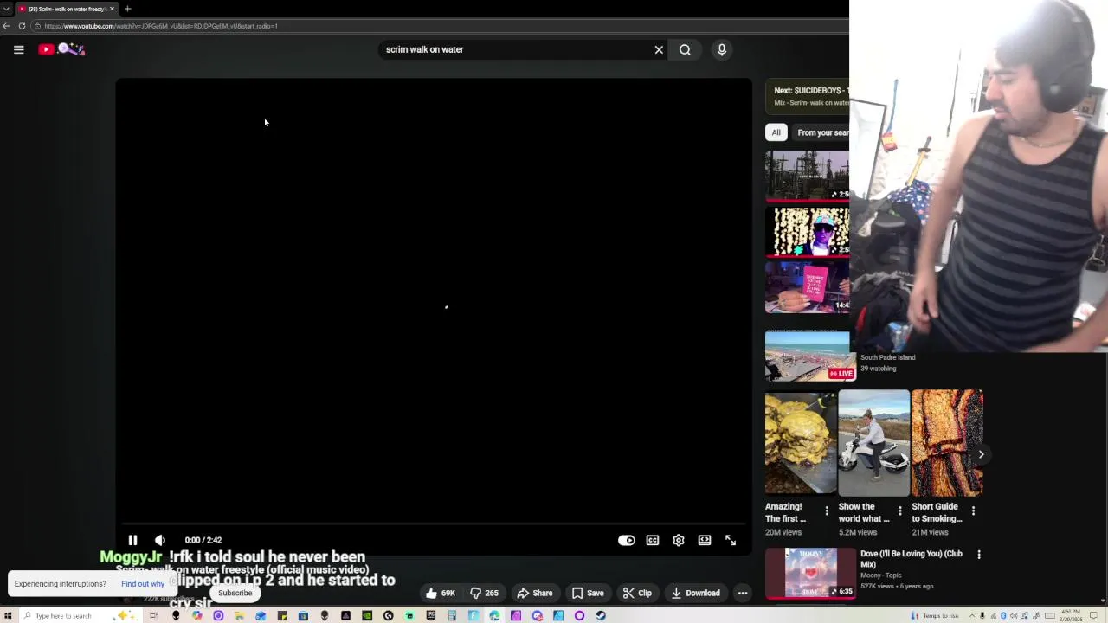The width and height of the screenshot is (1108, 623).
Task: Pause the video playback
Action: pyautogui.click(x=132, y=540)
